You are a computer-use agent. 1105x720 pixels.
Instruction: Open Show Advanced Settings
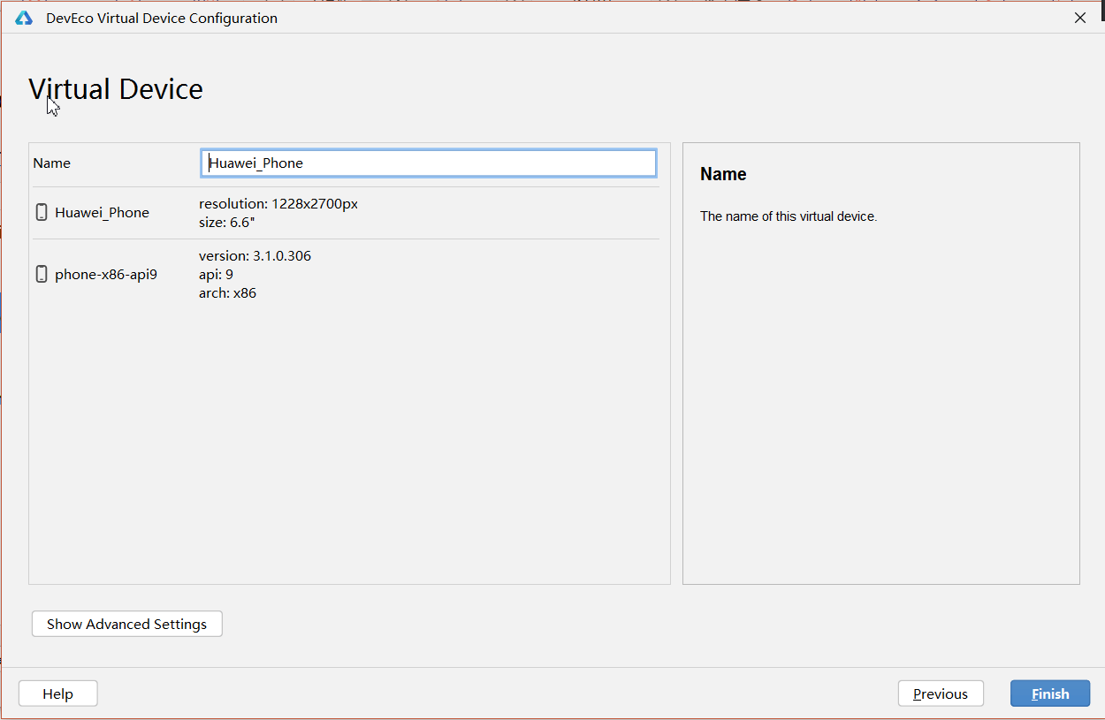126,624
